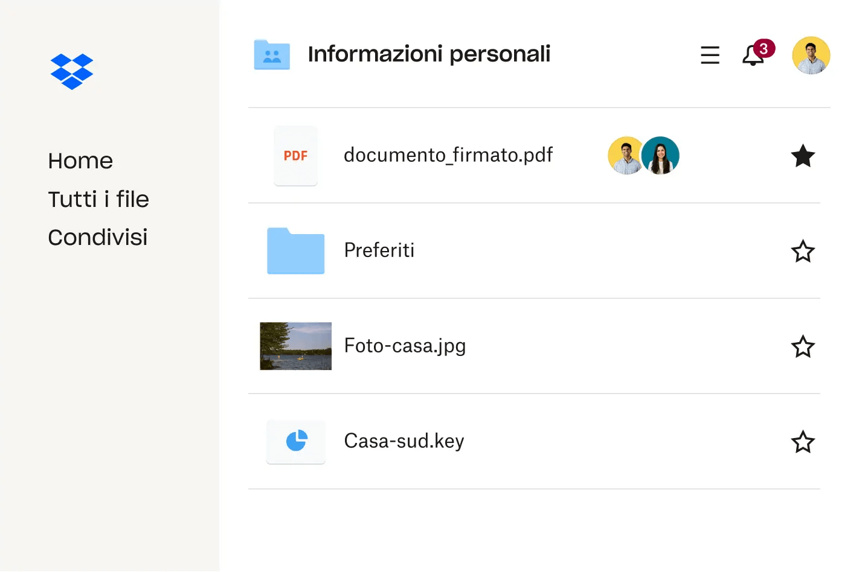
Task: Go to Tutti i file
Action: pyautogui.click(x=98, y=199)
